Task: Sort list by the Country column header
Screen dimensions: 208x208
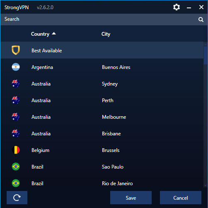Action: [40, 34]
